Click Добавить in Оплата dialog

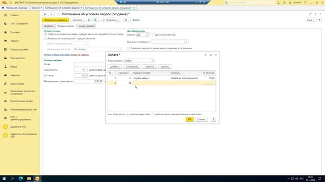click(115, 67)
